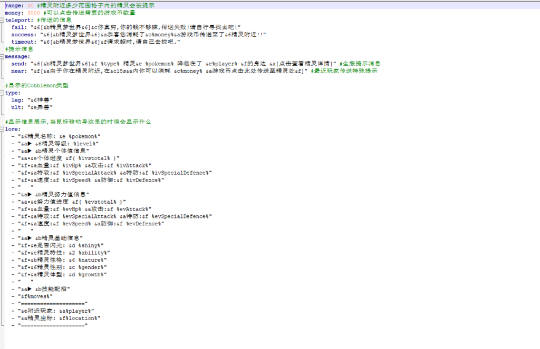This screenshot has height=349, width=540.
Task: Click the %level% lore line
Action: point(58,144)
